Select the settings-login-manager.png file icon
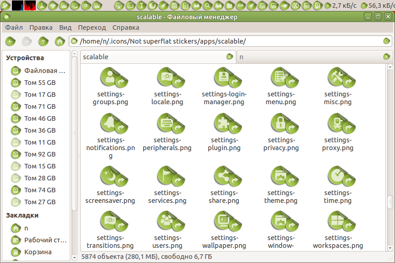Image resolution: width=395 pixels, height=263 pixels. click(x=227, y=77)
